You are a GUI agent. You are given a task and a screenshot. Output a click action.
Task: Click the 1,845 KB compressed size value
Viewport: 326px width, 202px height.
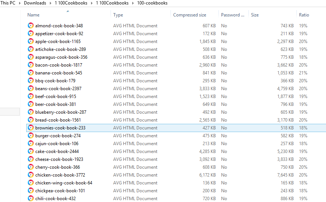[x=208, y=42]
